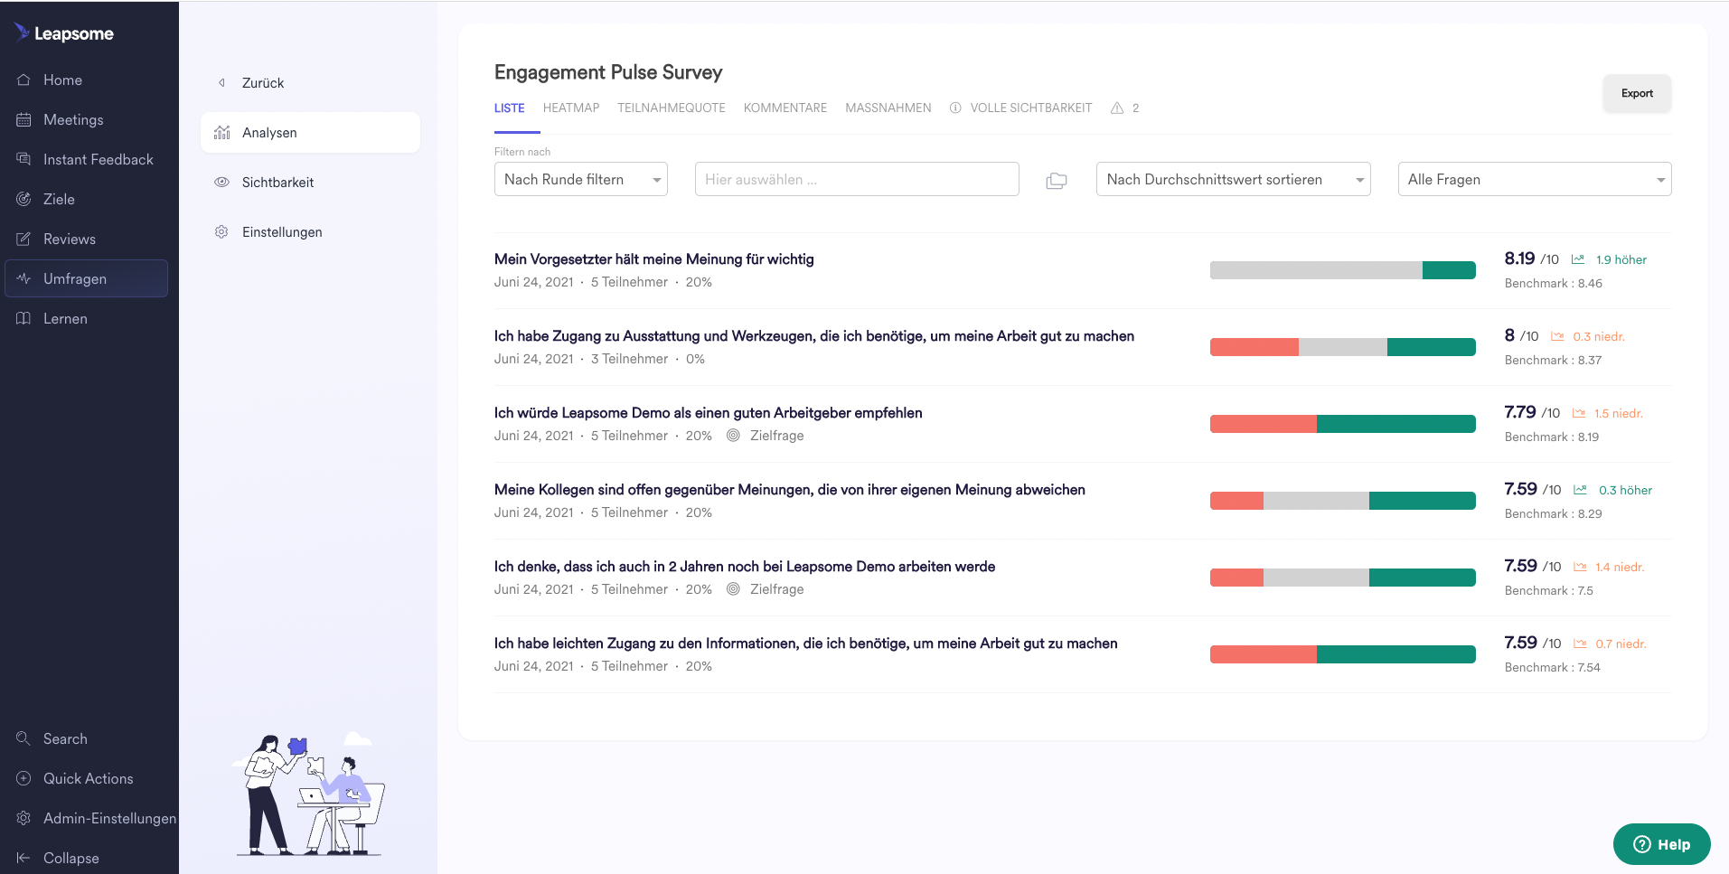Click the Engagement Pulse Survey title
Image resolution: width=1729 pixels, height=874 pixels.
[x=608, y=72]
